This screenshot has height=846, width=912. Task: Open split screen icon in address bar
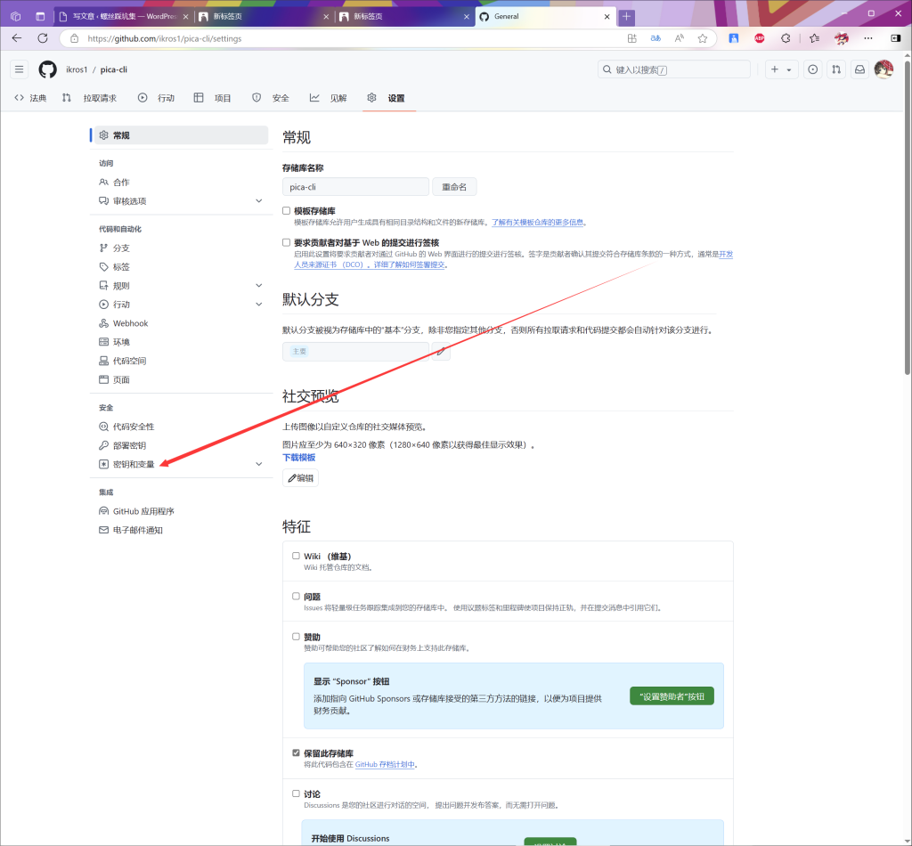(x=632, y=38)
